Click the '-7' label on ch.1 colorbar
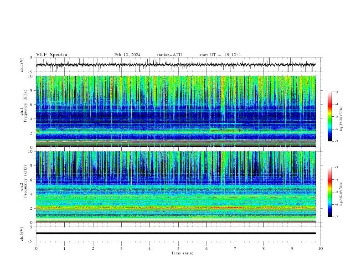 coord(336,142)
